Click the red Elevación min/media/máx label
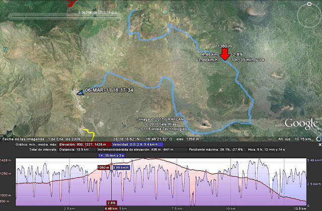 coord(85,145)
